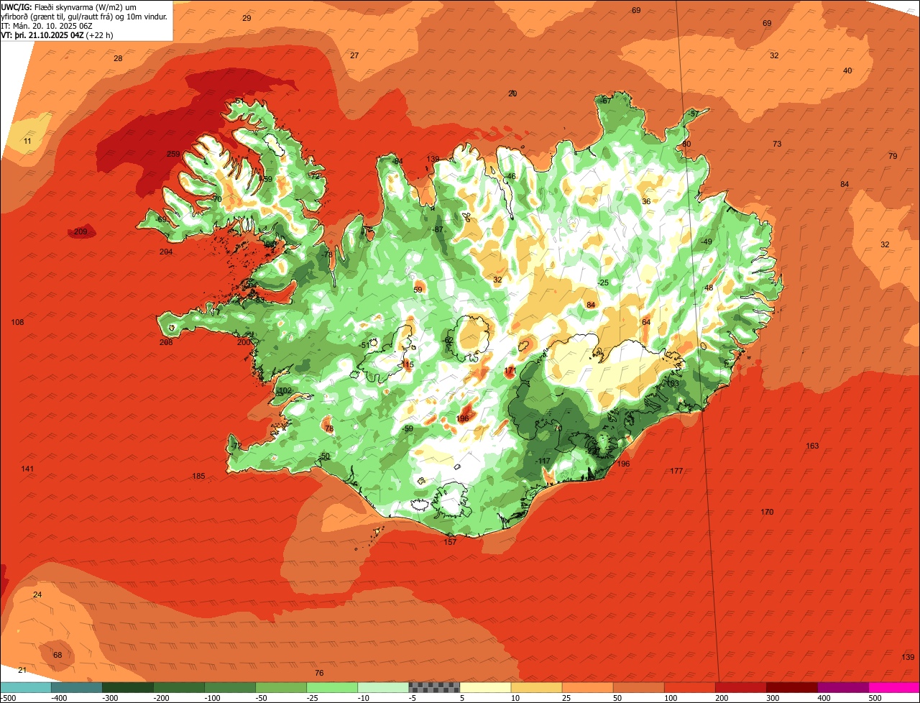Pick the pale yellow 5 to 10 legend swatch

pyautogui.click(x=485, y=687)
